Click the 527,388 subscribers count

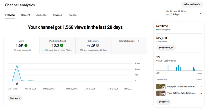click(162, 38)
